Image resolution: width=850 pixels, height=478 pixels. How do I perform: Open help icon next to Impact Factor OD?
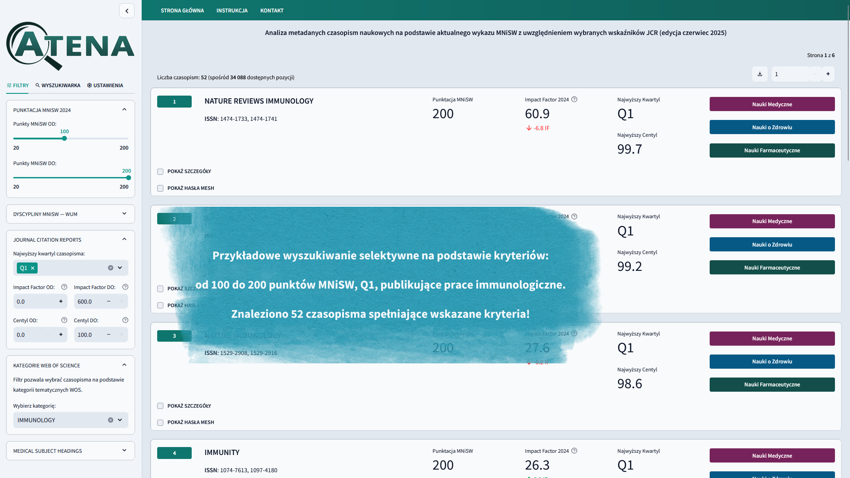pos(64,287)
